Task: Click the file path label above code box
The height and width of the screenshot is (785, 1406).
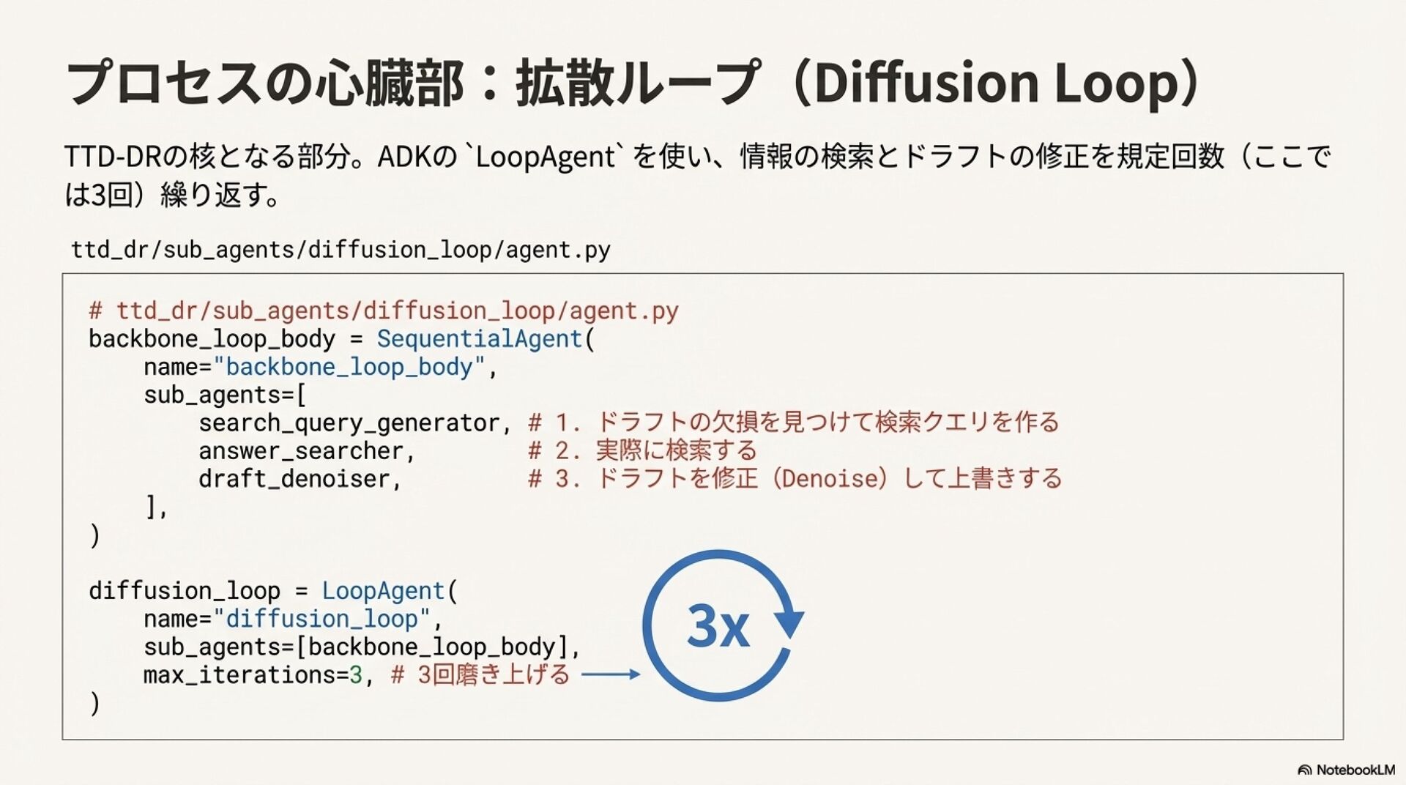Action: point(341,250)
